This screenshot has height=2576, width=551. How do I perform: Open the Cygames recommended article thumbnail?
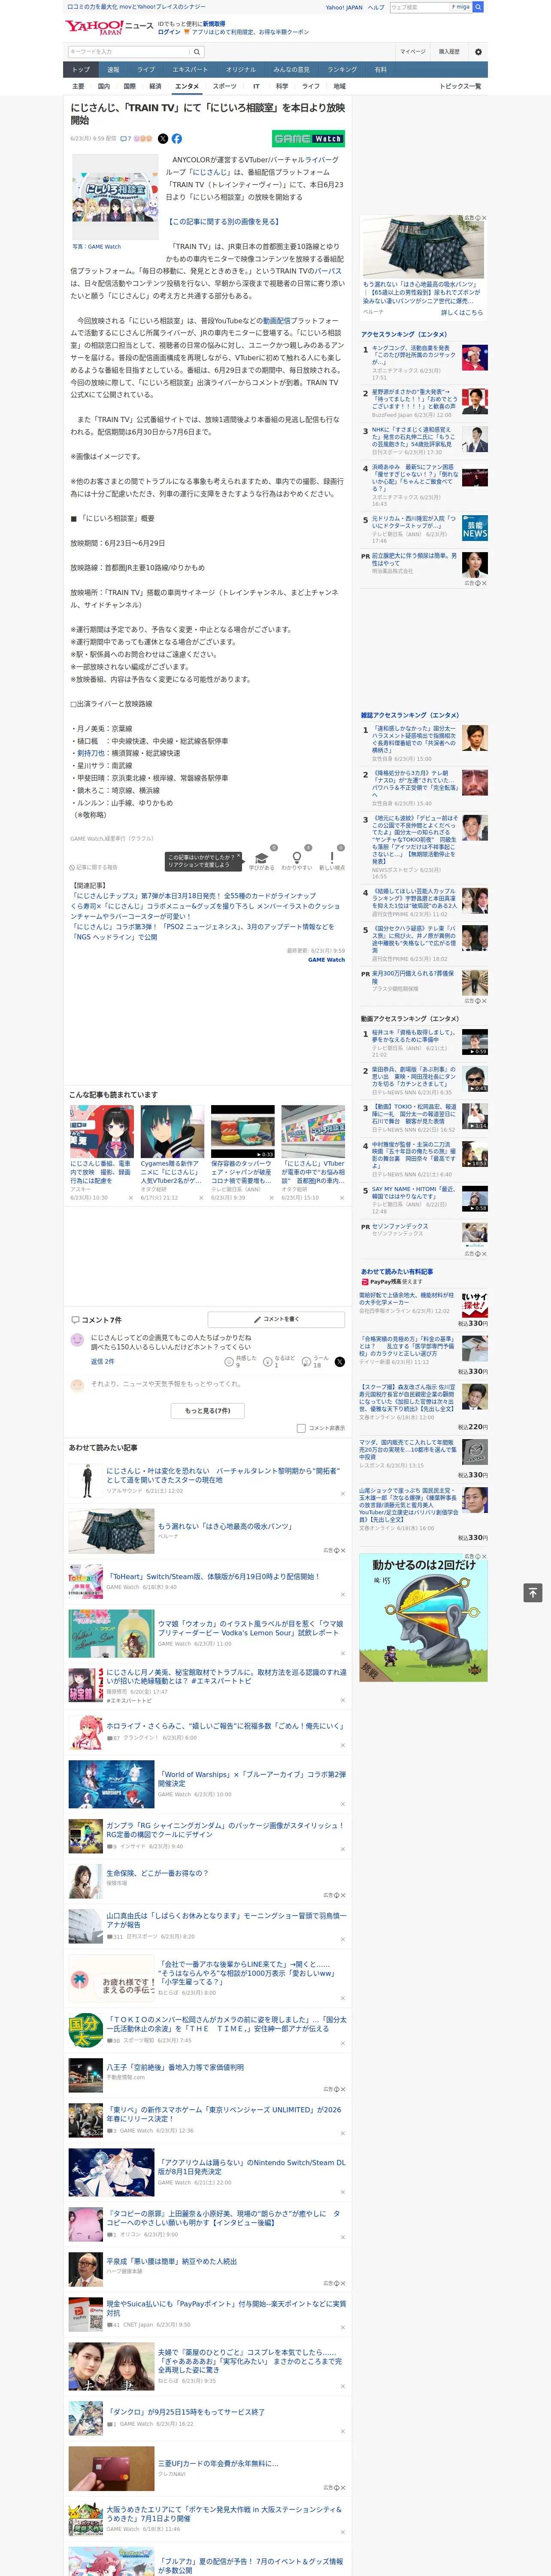tap(172, 1131)
